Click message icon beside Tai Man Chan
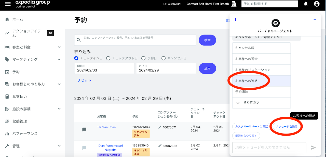 click(x=84, y=129)
